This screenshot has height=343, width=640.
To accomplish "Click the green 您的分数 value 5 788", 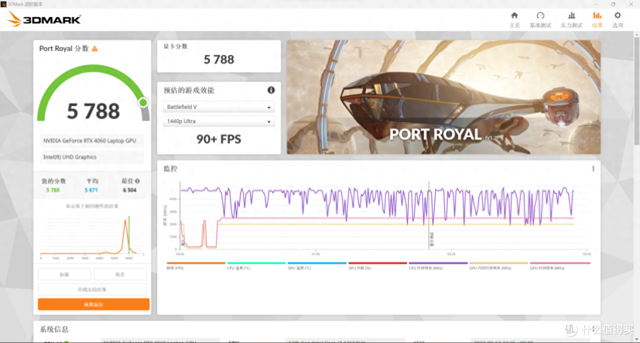I will 53,190.
